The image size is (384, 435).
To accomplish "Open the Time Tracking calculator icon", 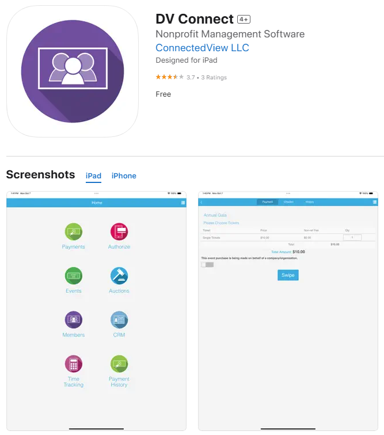I will point(74,364).
